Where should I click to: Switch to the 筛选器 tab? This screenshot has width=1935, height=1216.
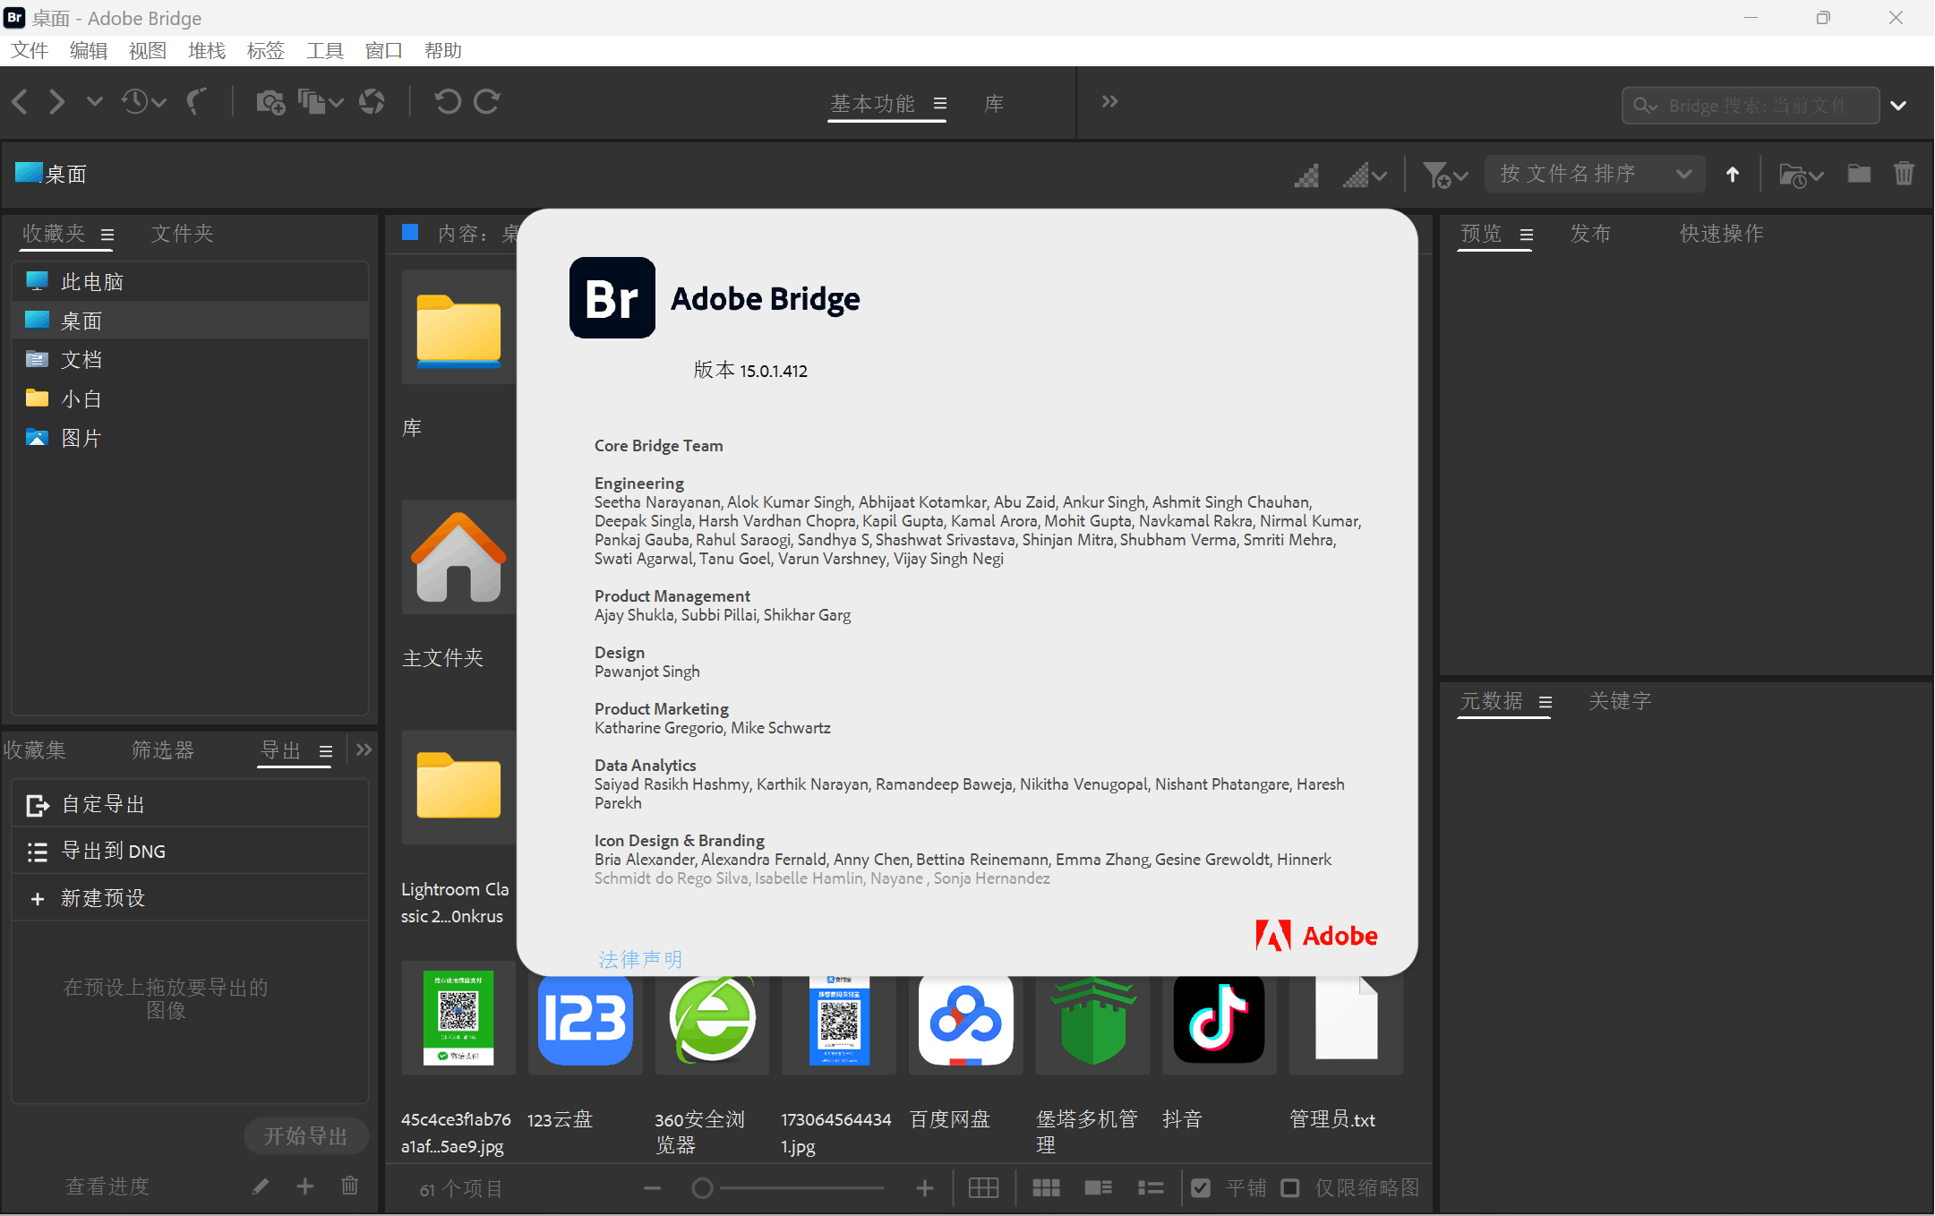tap(163, 750)
